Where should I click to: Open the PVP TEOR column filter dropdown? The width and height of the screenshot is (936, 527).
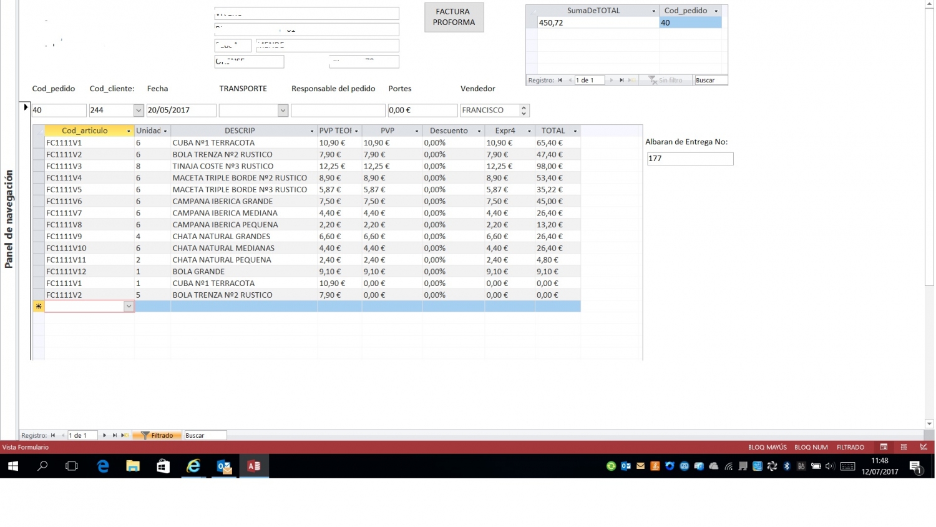click(x=356, y=131)
